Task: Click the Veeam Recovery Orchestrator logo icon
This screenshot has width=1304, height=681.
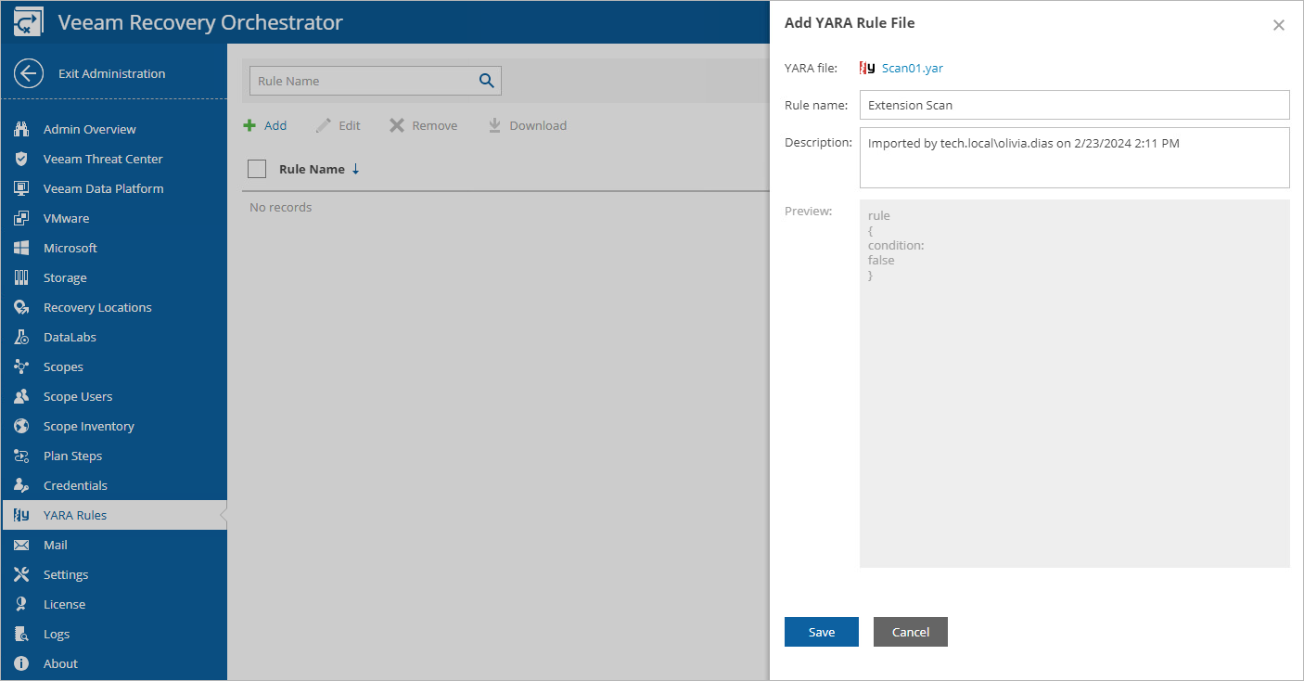Action: pyautogui.click(x=28, y=22)
